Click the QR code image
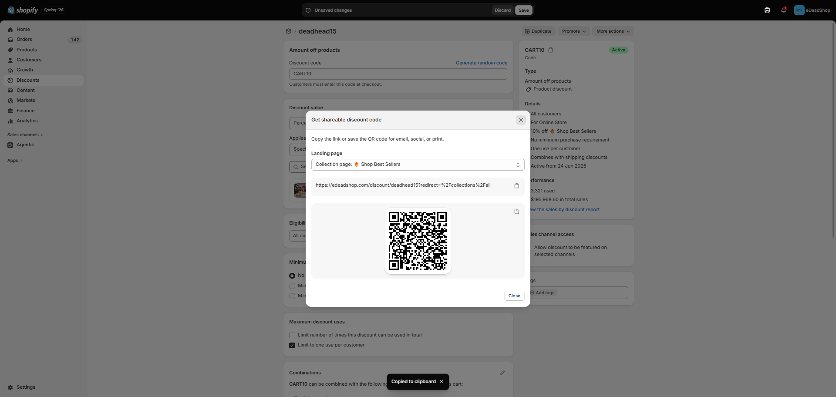The height and width of the screenshot is (397, 836). 418,241
